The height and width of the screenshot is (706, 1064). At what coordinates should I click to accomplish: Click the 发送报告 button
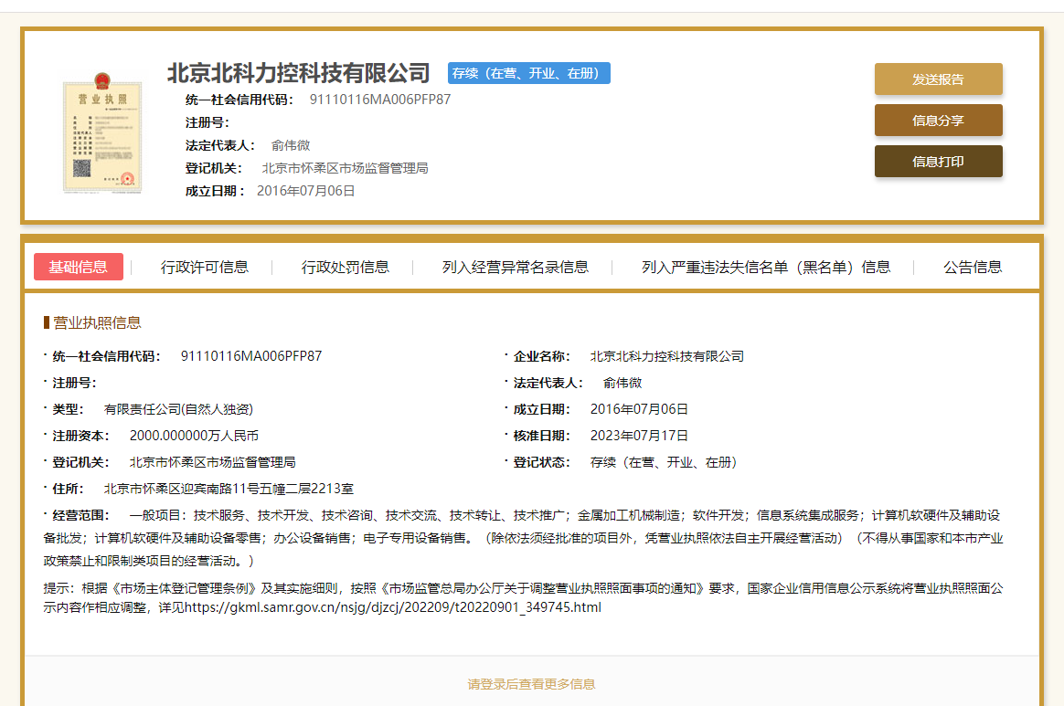pyautogui.click(x=938, y=79)
